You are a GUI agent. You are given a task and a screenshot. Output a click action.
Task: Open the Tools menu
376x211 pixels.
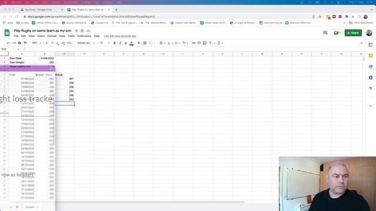click(71, 36)
